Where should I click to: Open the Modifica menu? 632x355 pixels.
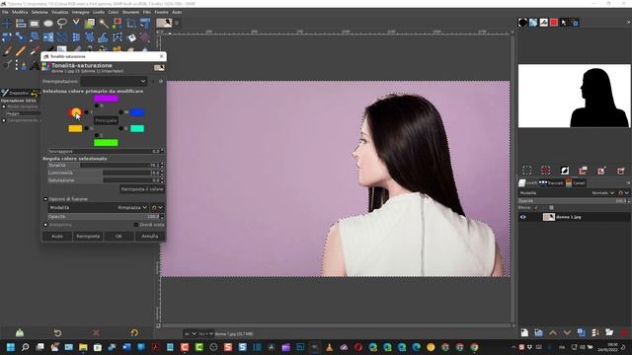(20, 12)
